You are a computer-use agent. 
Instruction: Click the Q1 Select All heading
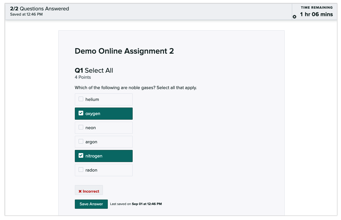pos(94,70)
